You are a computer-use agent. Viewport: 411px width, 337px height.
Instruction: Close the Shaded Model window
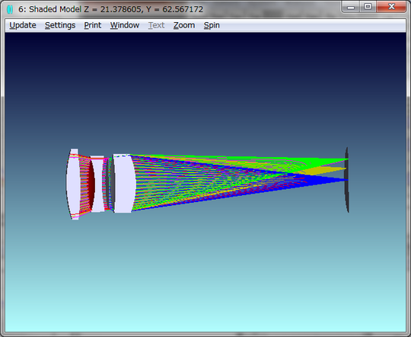point(391,7)
